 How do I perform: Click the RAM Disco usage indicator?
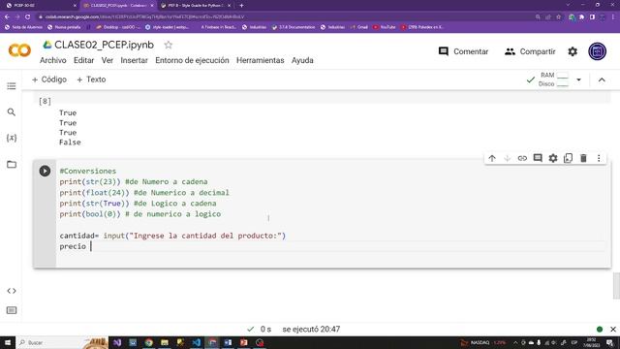[553, 79]
